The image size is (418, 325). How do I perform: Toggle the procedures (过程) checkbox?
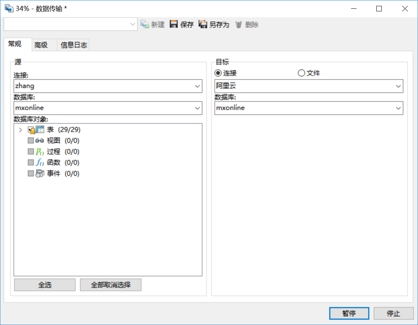click(x=31, y=152)
